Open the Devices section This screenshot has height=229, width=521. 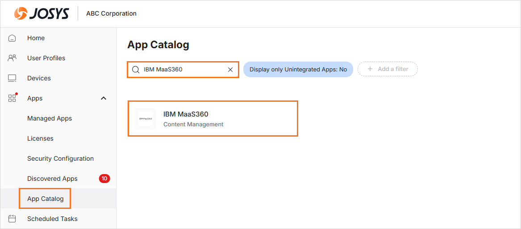tap(39, 78)
